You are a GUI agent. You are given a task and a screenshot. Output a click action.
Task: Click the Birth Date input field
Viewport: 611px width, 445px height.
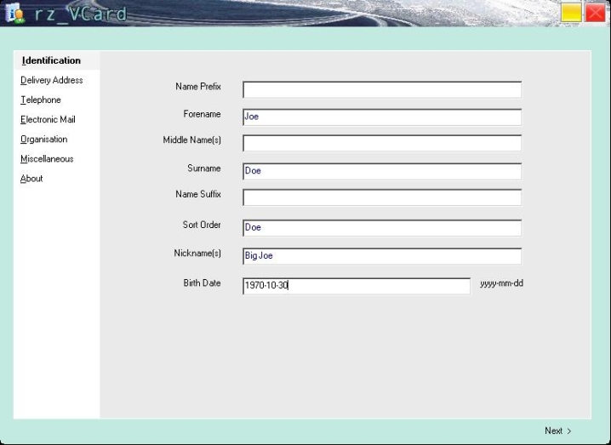356,286
